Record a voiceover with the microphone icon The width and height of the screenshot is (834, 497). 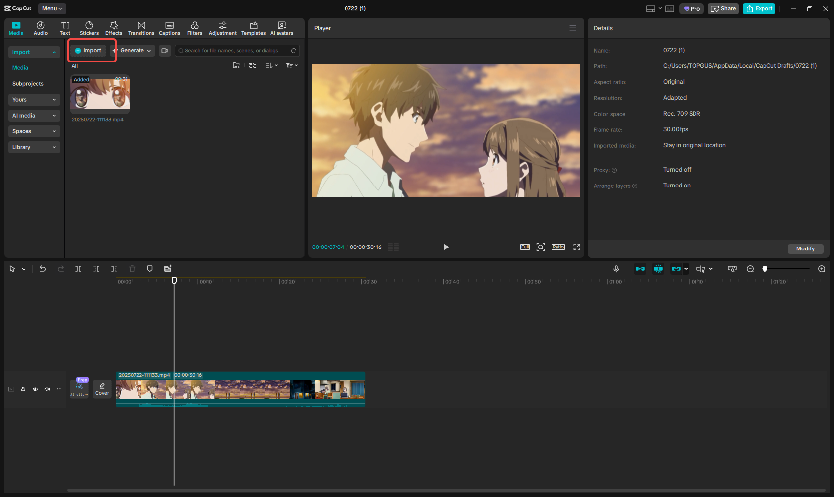[616, 268]
